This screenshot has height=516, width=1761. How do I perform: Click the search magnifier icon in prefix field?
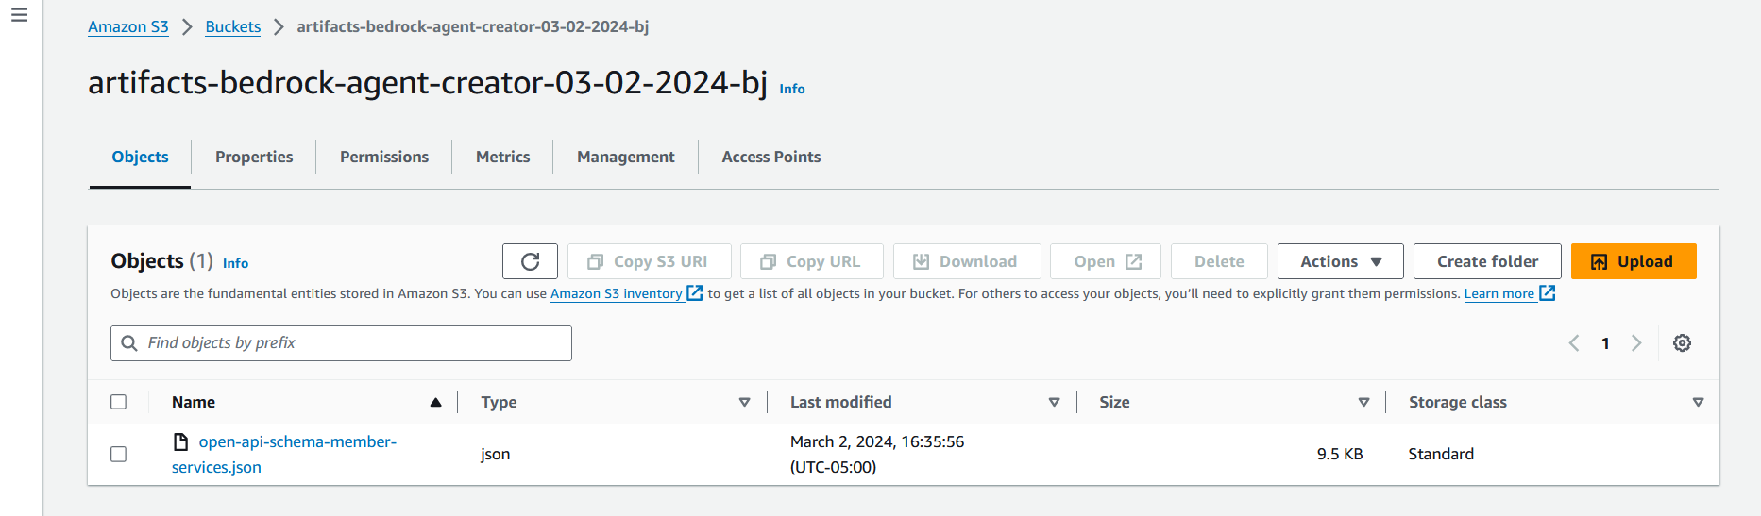pos(129,343)
